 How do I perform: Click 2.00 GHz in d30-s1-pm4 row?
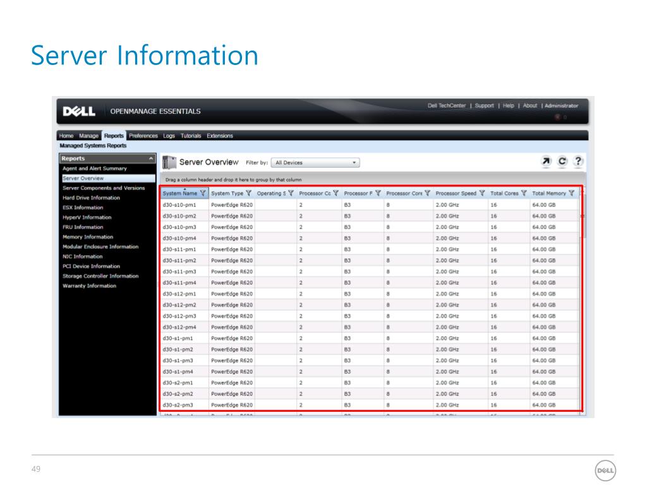point(447,371)
